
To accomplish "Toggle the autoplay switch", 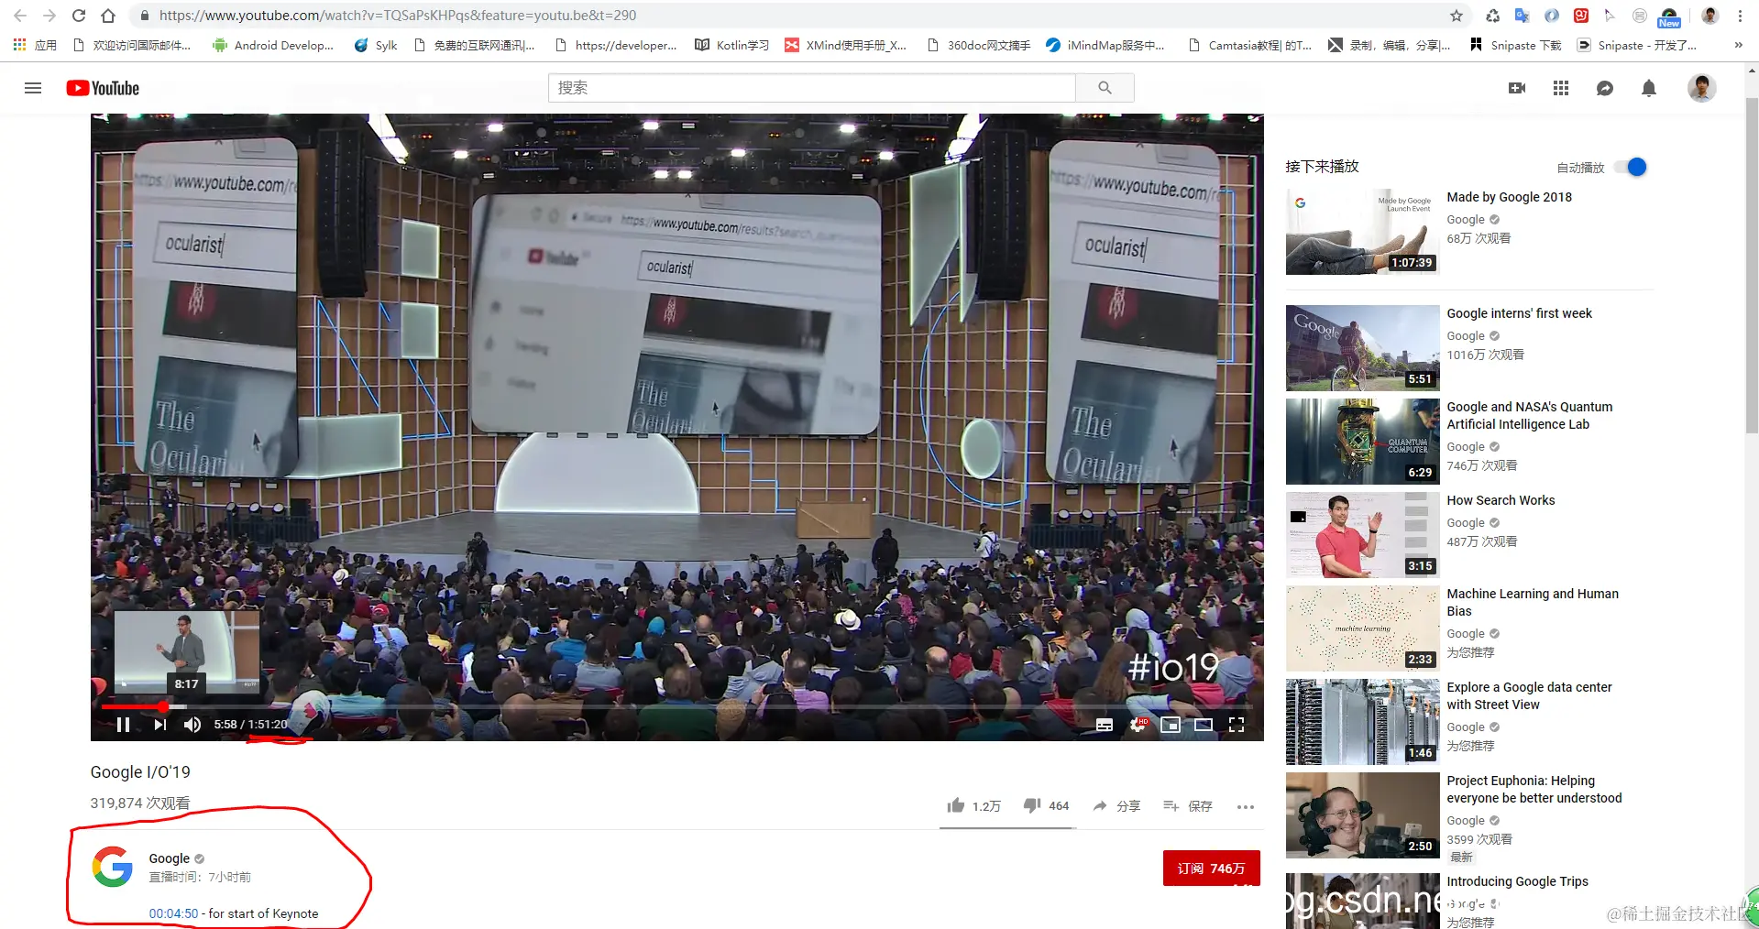I will [1631, 167].
